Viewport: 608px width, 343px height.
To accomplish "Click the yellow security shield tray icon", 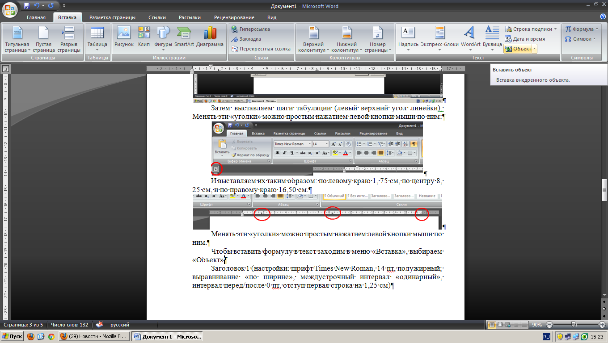I will pyautogui.click(x=560, y=336).
